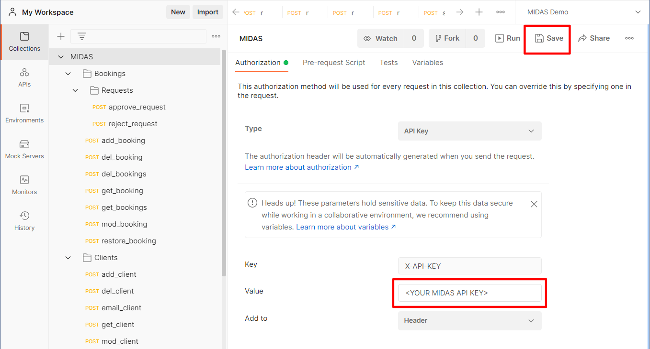Click the Watch count showing 0
The width and height of the screenshot is (650, 349).
click(x=414, y=38)
